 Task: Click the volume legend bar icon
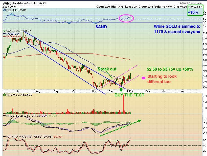tap(4, 95)
